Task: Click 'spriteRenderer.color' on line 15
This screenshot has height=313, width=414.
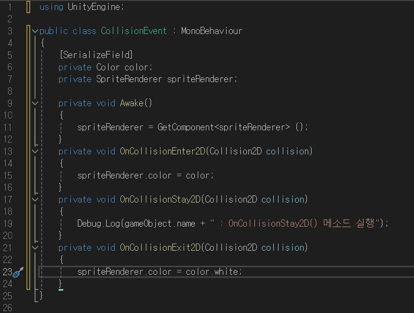Action: (x=124, y=176)
